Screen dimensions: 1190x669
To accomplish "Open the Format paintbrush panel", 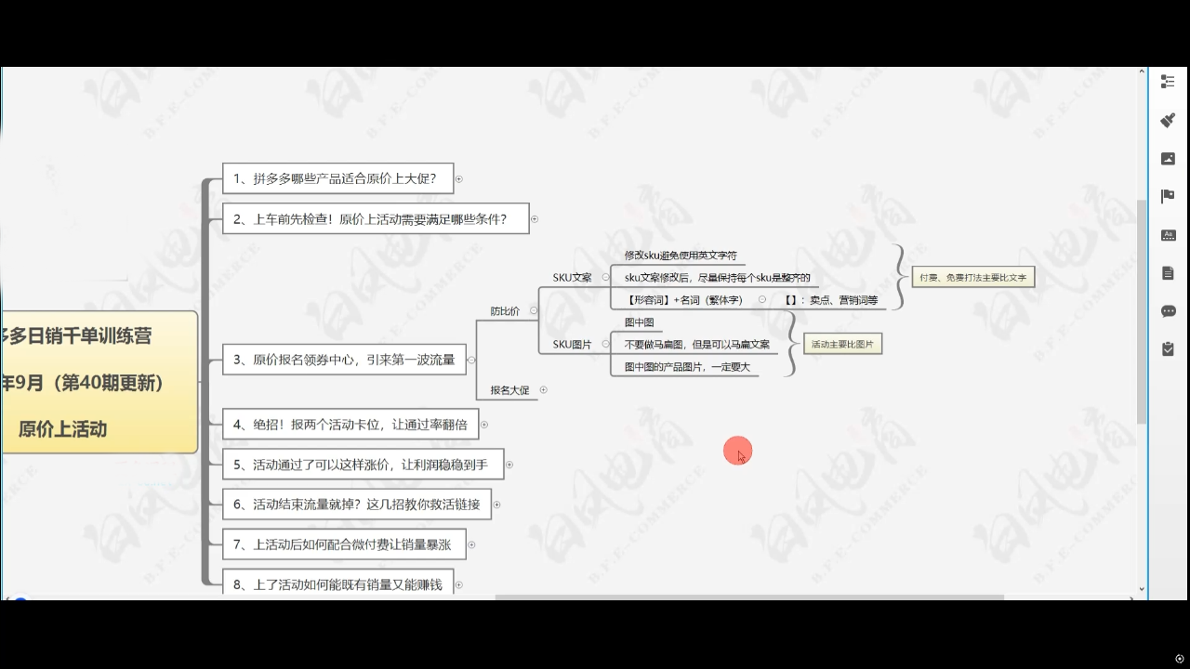I will (1168, 121).
